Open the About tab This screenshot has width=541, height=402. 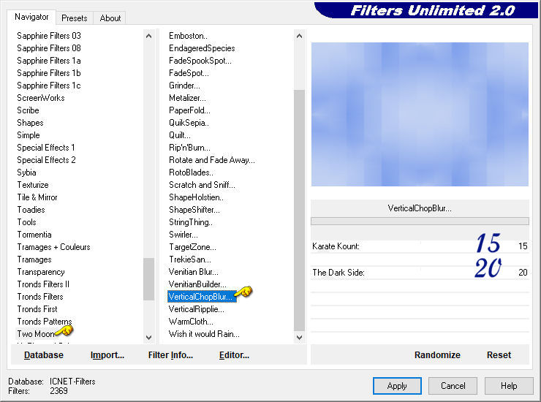coord(110,18)
